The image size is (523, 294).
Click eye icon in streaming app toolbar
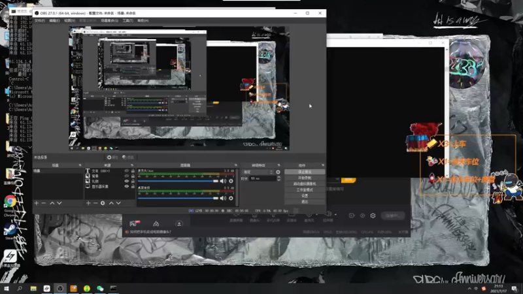pyautogui.click(x=362, y=216)
